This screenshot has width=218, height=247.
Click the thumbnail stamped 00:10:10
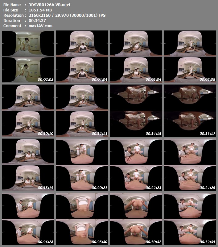point(28,111)
